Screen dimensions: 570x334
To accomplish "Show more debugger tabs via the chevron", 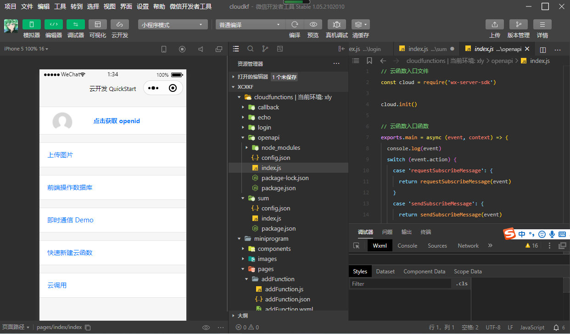I will tap(490, 246).
